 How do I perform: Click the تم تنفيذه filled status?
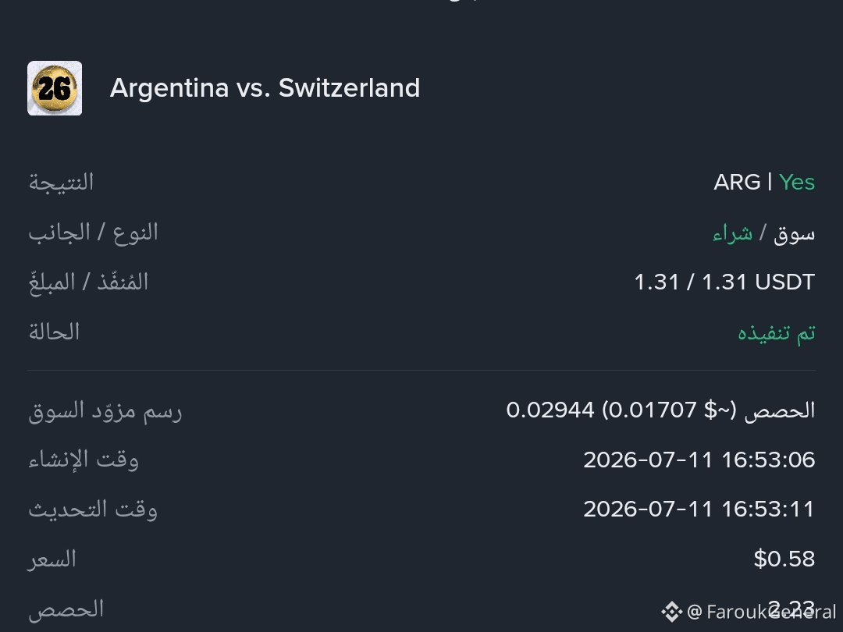[777, 332]
